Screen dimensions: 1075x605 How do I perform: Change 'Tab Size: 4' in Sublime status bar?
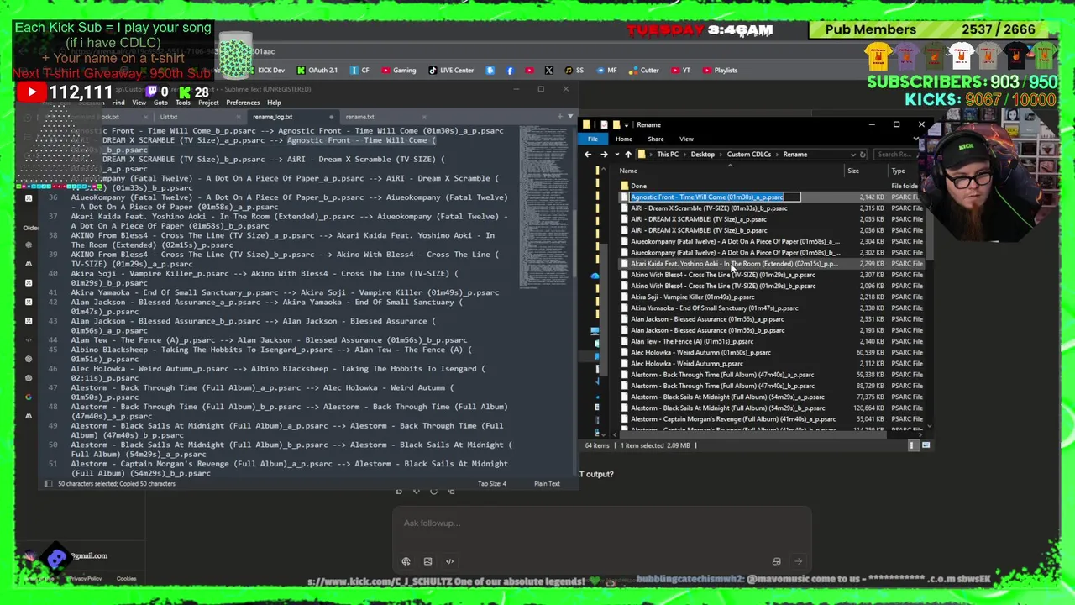pyautogui.click(x=491, y=484)
